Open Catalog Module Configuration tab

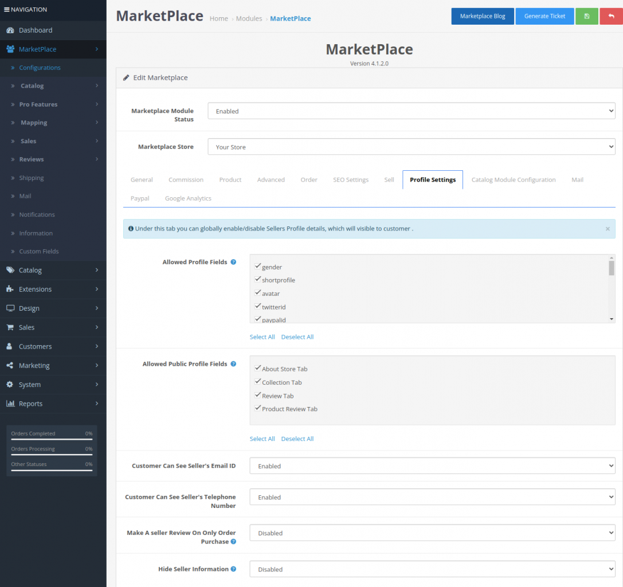514,179
